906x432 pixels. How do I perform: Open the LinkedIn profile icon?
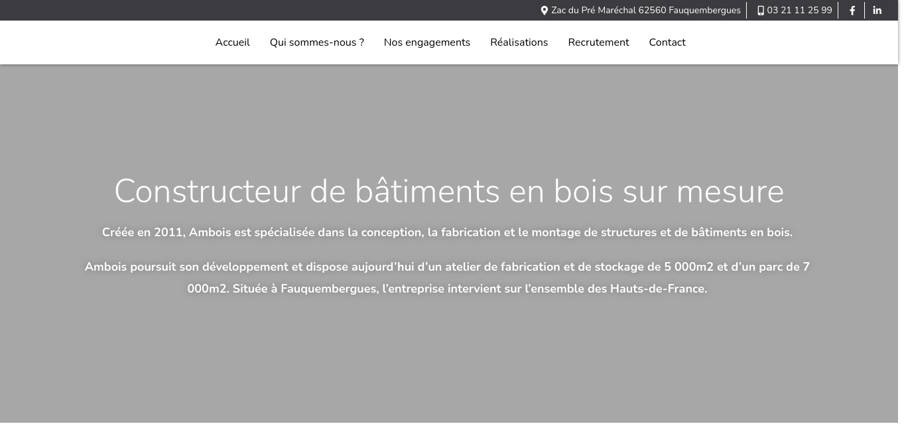877,11
